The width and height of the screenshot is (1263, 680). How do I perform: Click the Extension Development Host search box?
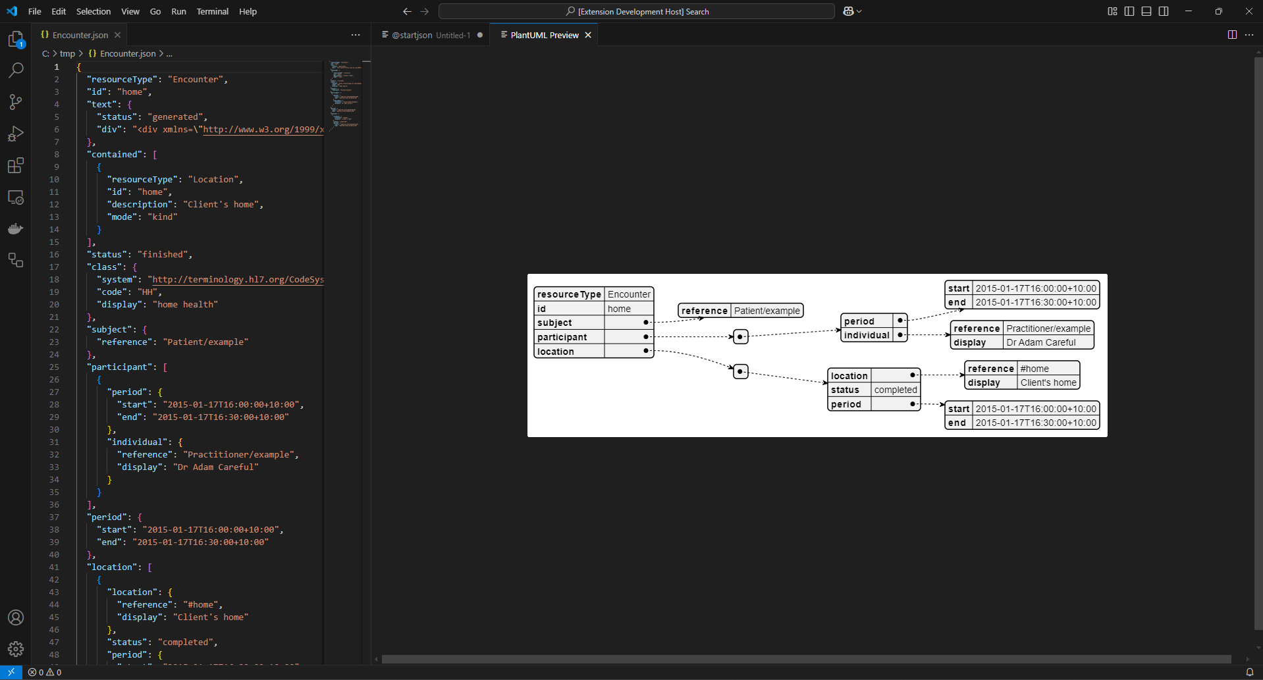pos(637,11)
